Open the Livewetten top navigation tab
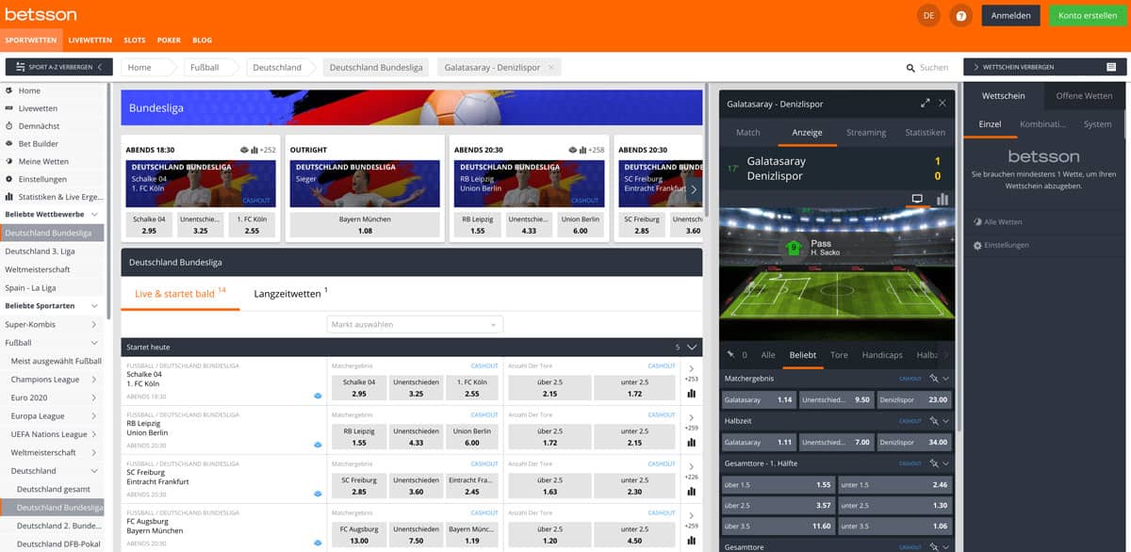 click(x=90, y=41)
